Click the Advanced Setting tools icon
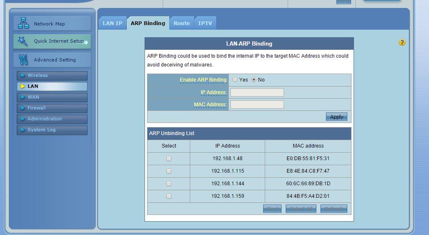The width and height of the screenshot is (429, 235). coord(23,60)
